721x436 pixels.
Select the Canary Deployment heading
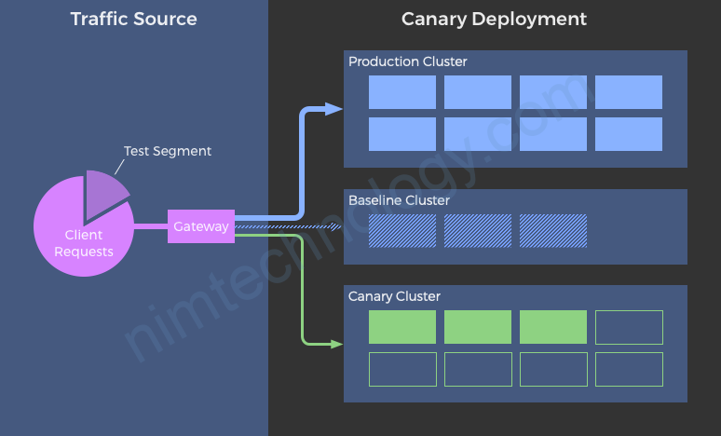(x=494, y=19)
